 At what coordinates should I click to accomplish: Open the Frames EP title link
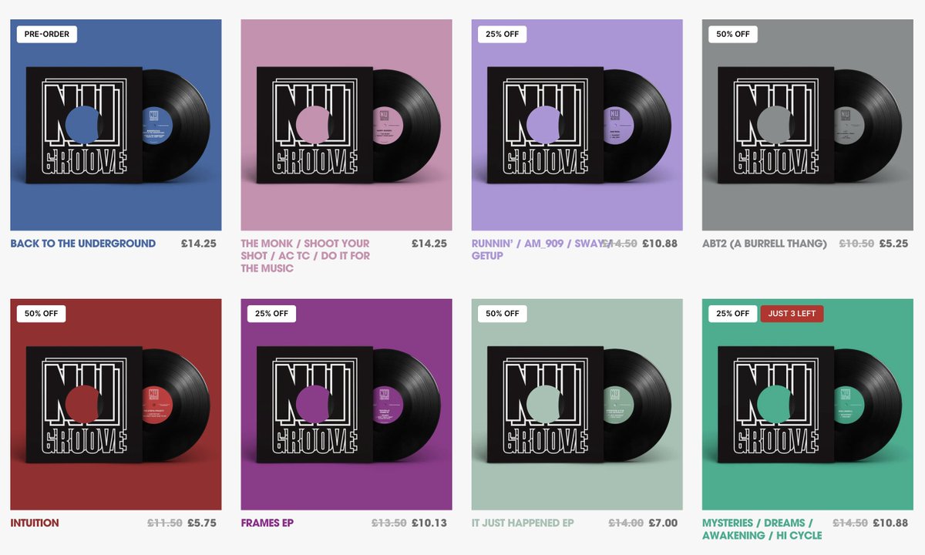[x=267, y=523]
